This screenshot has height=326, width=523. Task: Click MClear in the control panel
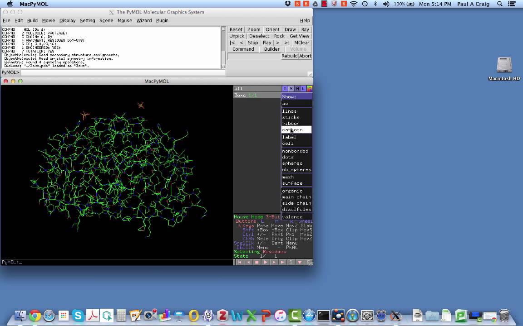302,43
